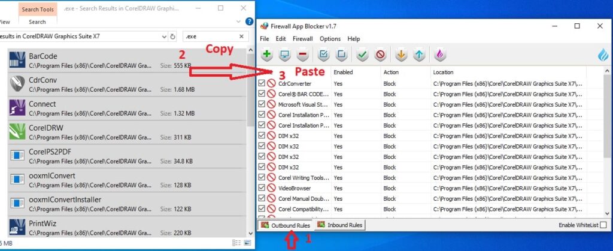Uncheck the VideoBrowser rule checkbox
This screenshot has width=613, height=251.
coord(262,188)
